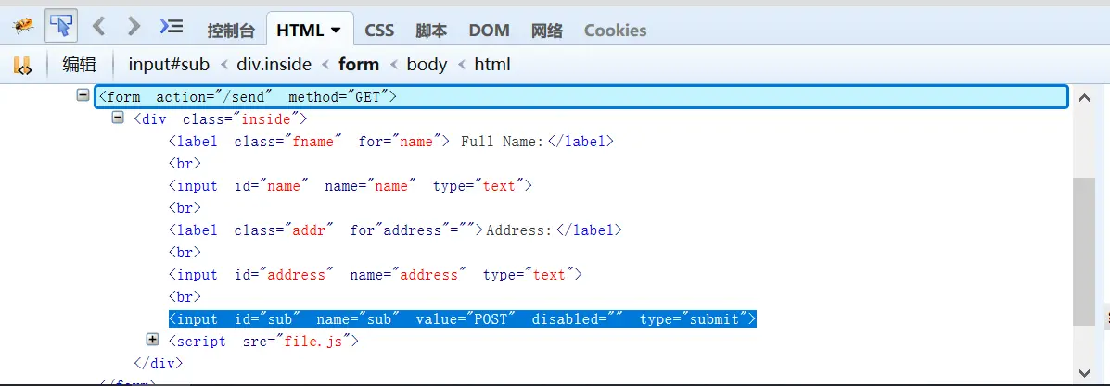Collapse the div class inside node
Screen dimensions: 1110x386
(x=118, y=118)
